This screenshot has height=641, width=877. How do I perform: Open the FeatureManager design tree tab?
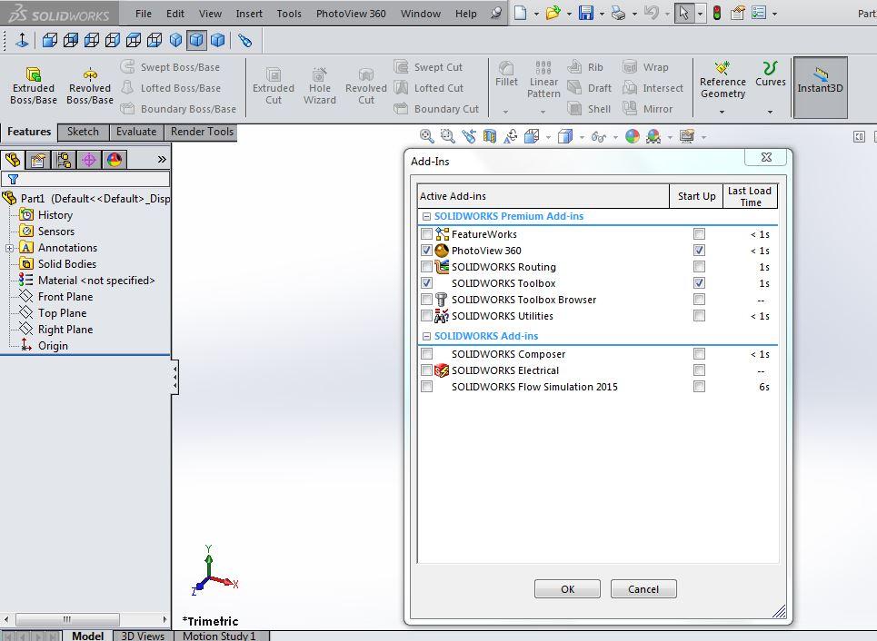point(13,160)
